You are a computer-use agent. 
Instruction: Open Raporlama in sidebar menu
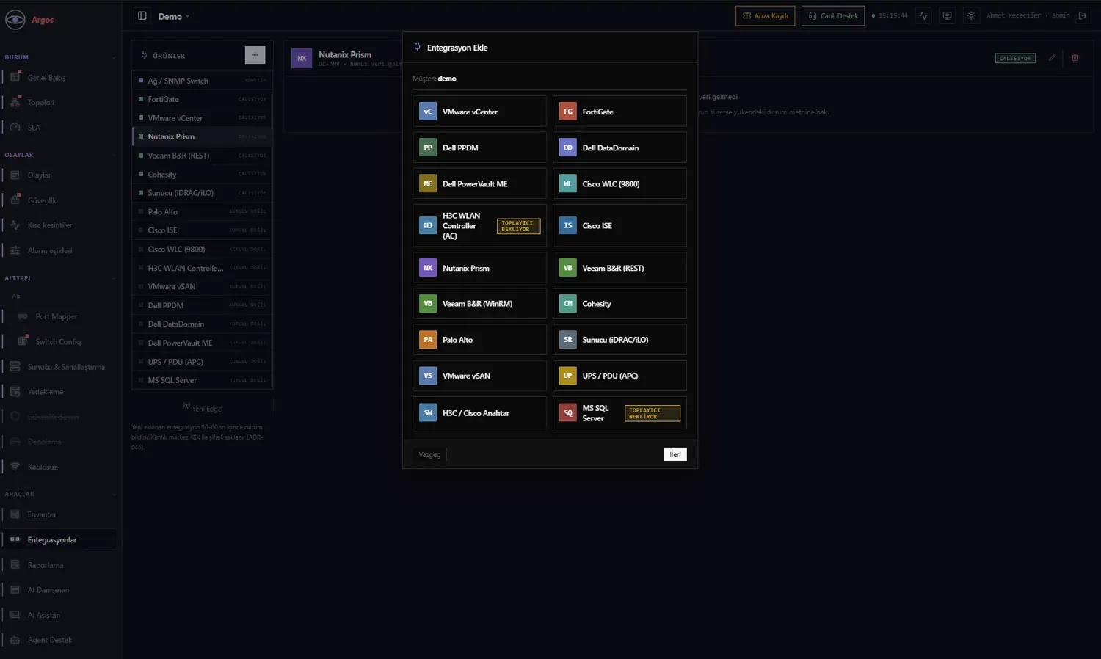click(59, 565)
